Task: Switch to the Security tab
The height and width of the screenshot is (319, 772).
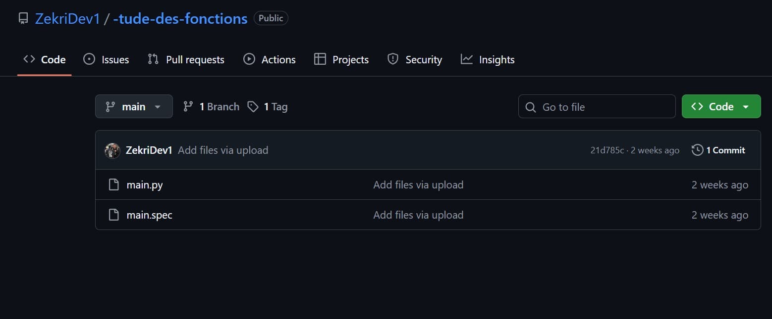Action: pos(423,59)
